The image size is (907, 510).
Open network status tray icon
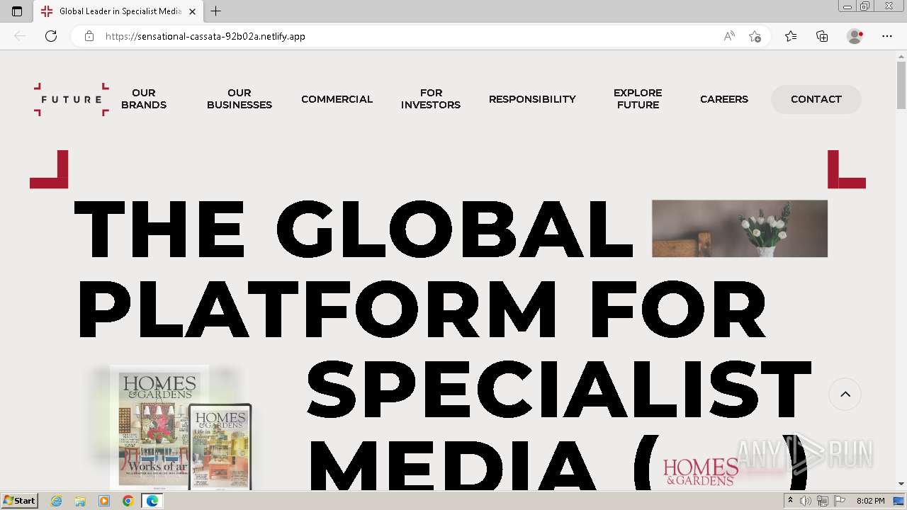click(823, 501)
